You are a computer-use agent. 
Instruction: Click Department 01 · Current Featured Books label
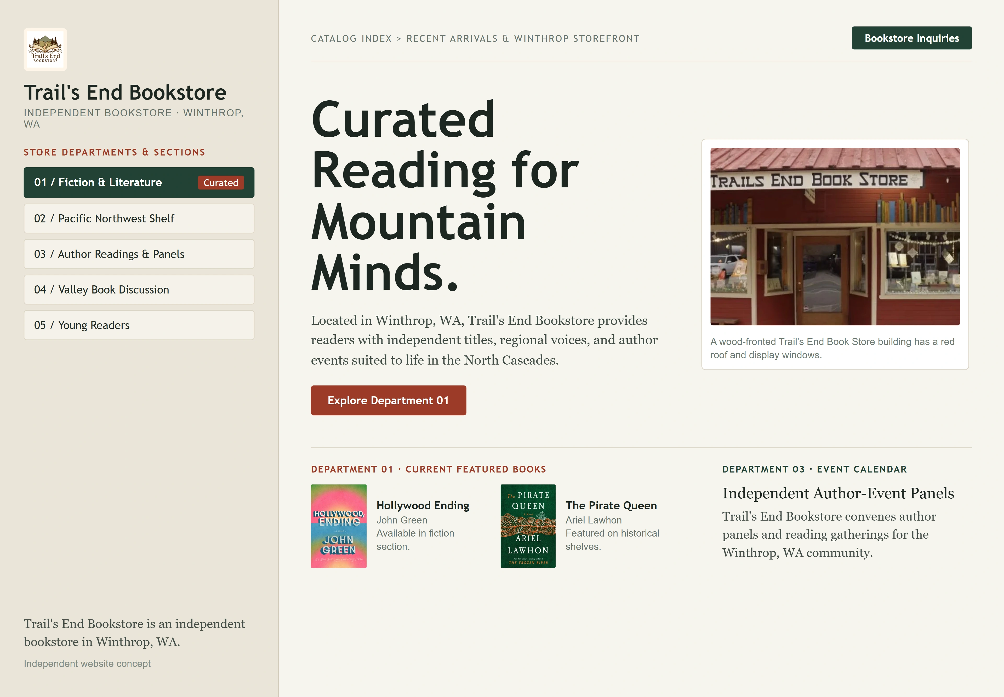pos(429,469)
